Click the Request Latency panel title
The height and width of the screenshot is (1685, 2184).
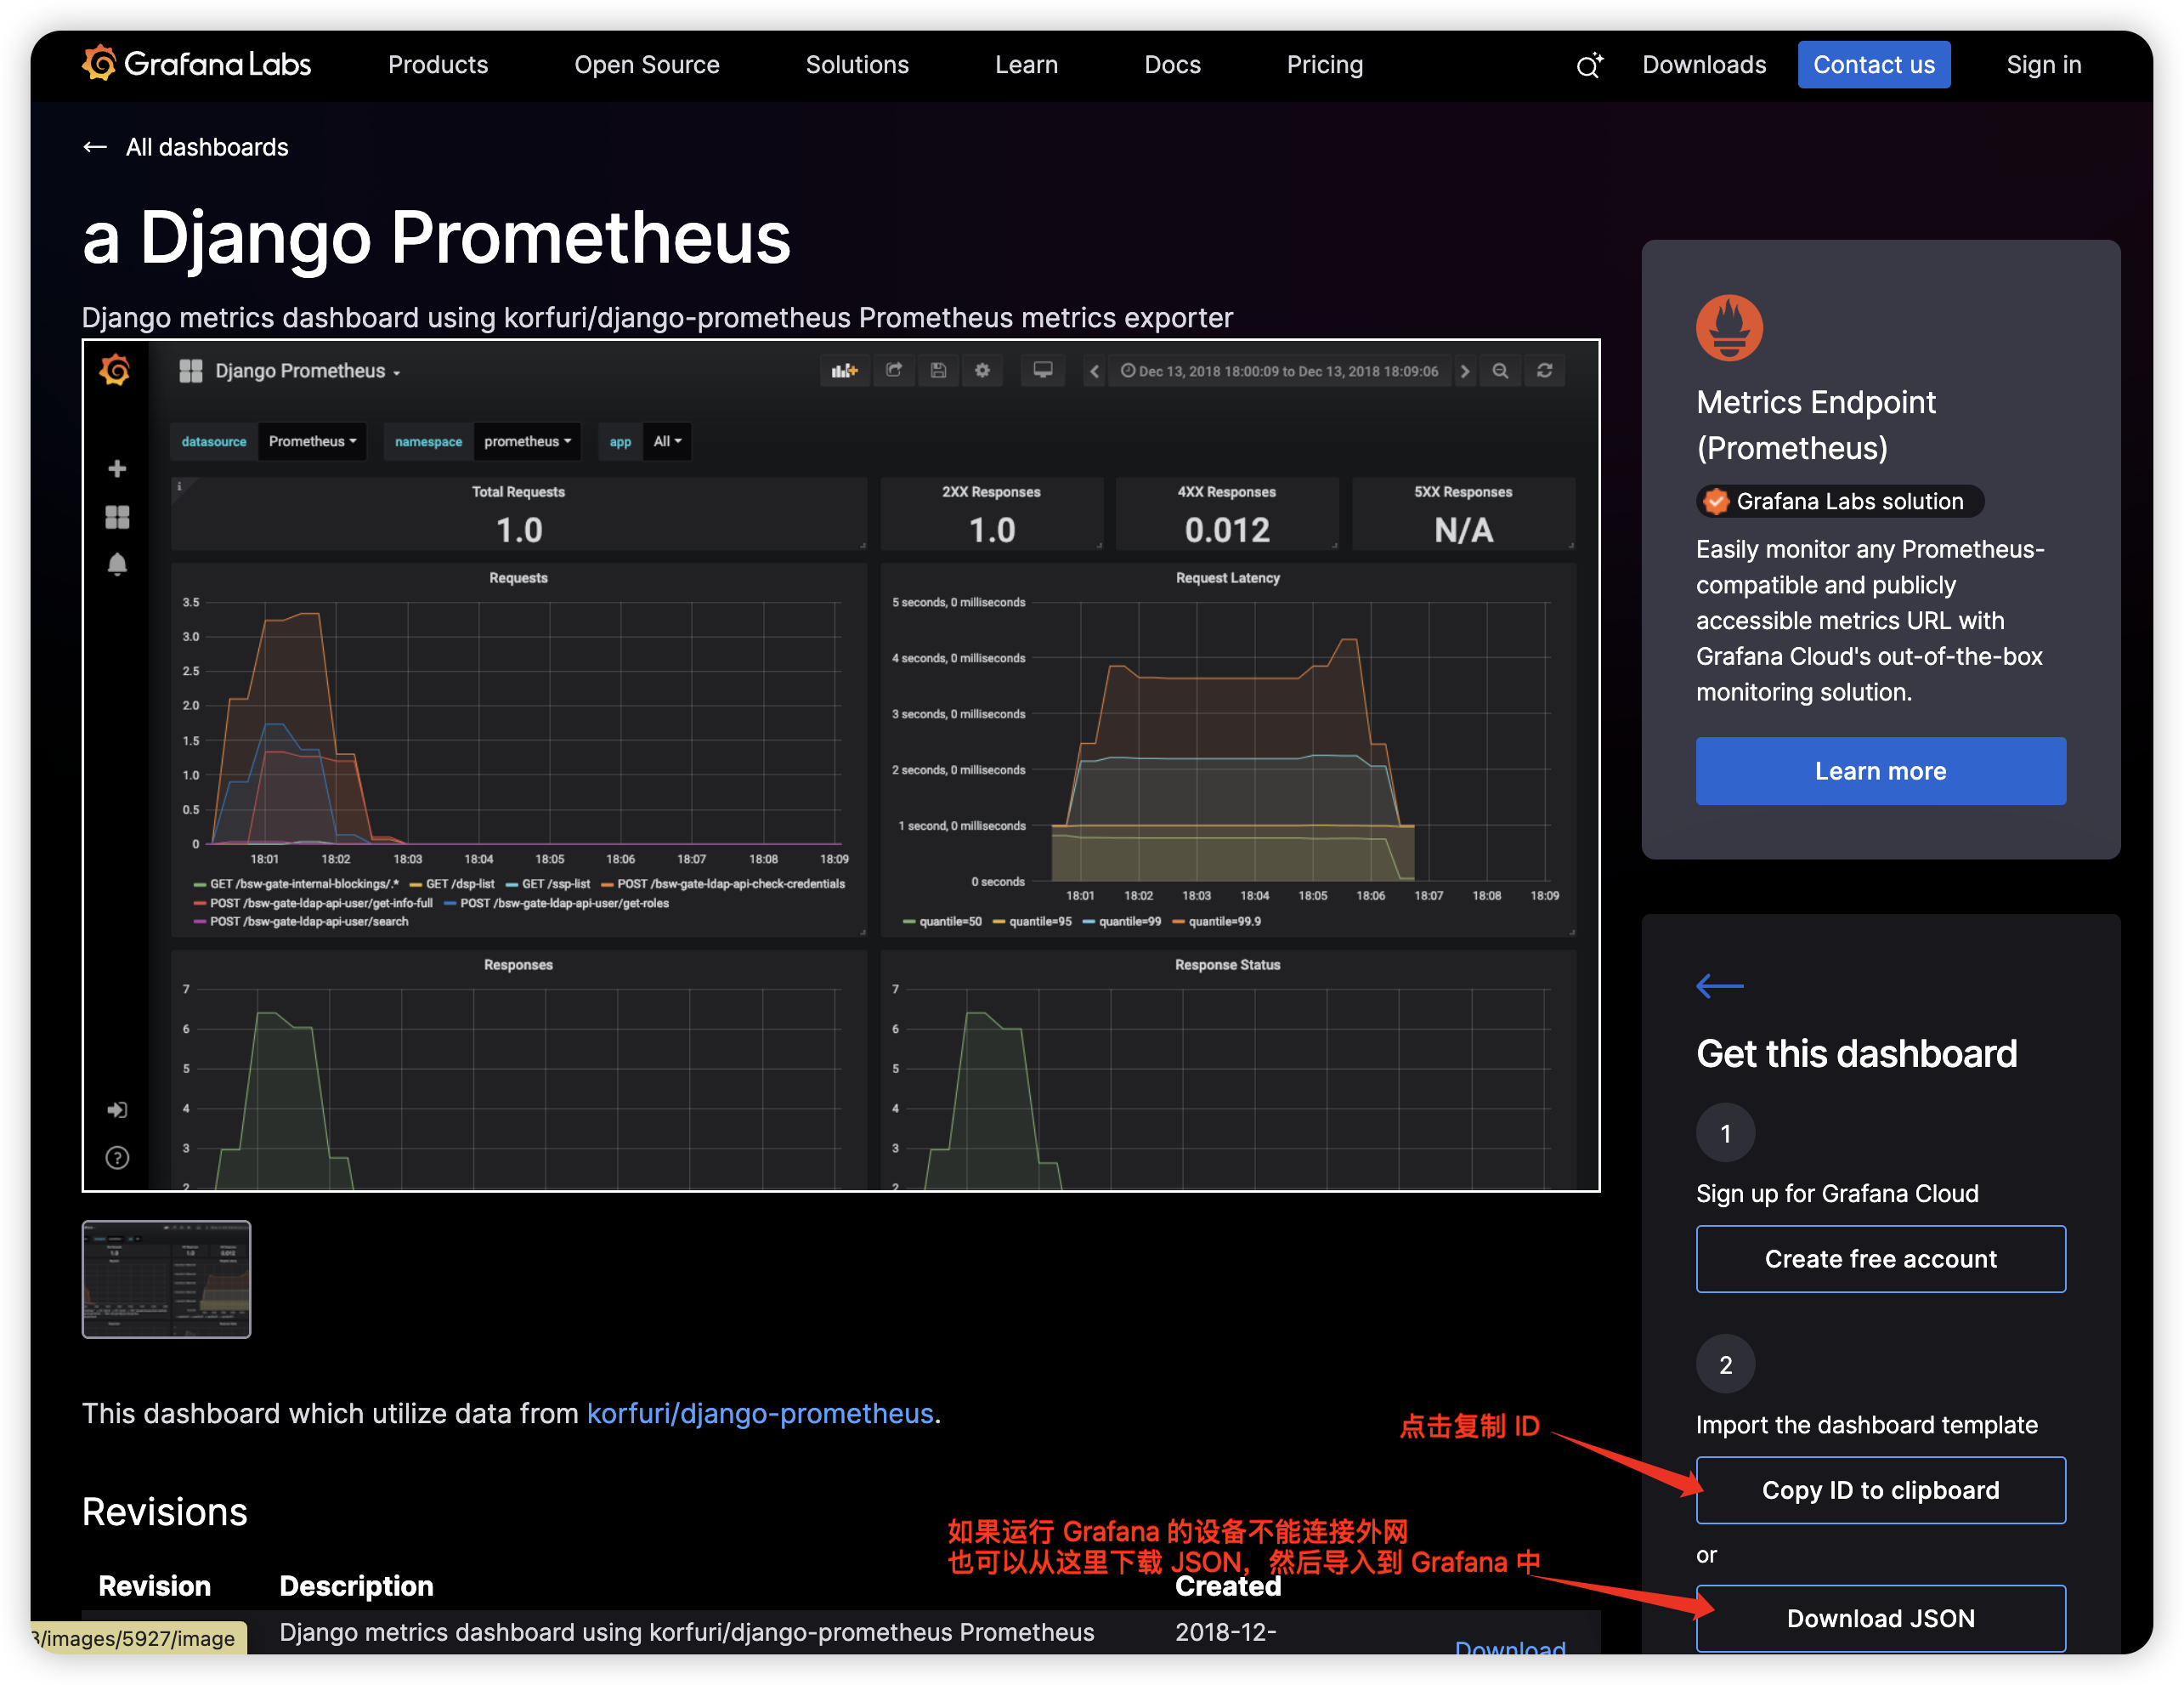pyautogui.click(x=1227, y=577)
